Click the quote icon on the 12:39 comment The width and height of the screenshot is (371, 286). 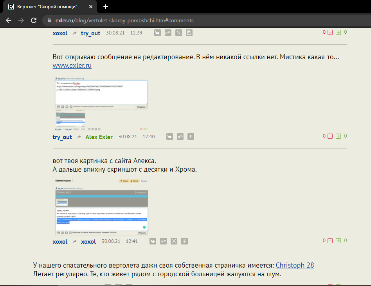(168, 33)
